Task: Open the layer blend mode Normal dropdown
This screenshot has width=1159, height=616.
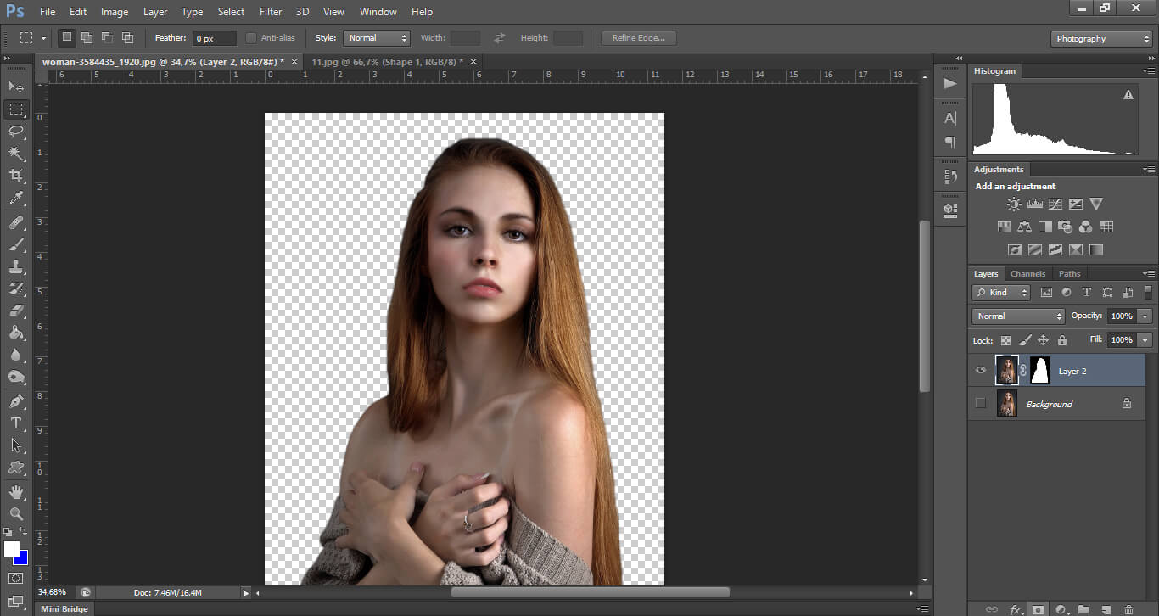Action: pos(1018,316)
